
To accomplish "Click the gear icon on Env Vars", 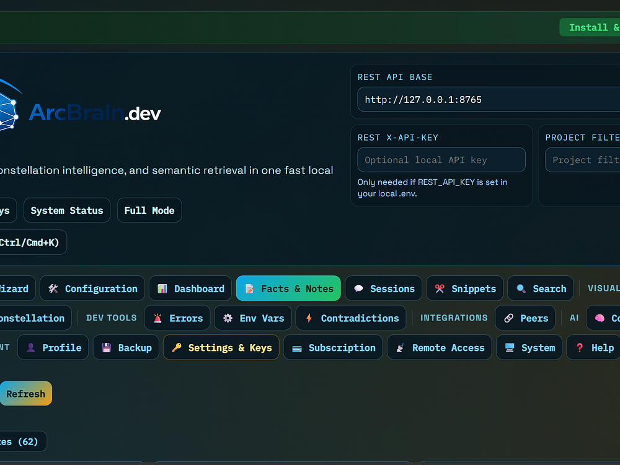I will (228, 318).
